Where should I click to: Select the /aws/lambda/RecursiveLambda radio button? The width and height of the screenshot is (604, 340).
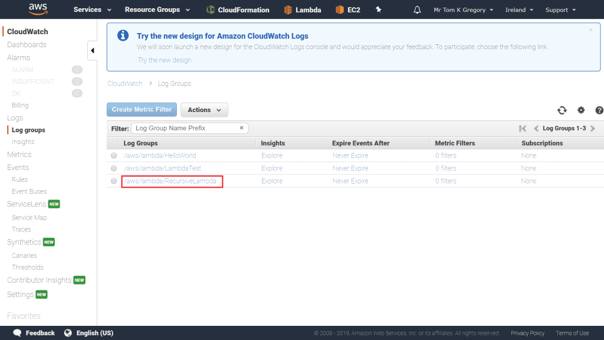coord(114,181)
